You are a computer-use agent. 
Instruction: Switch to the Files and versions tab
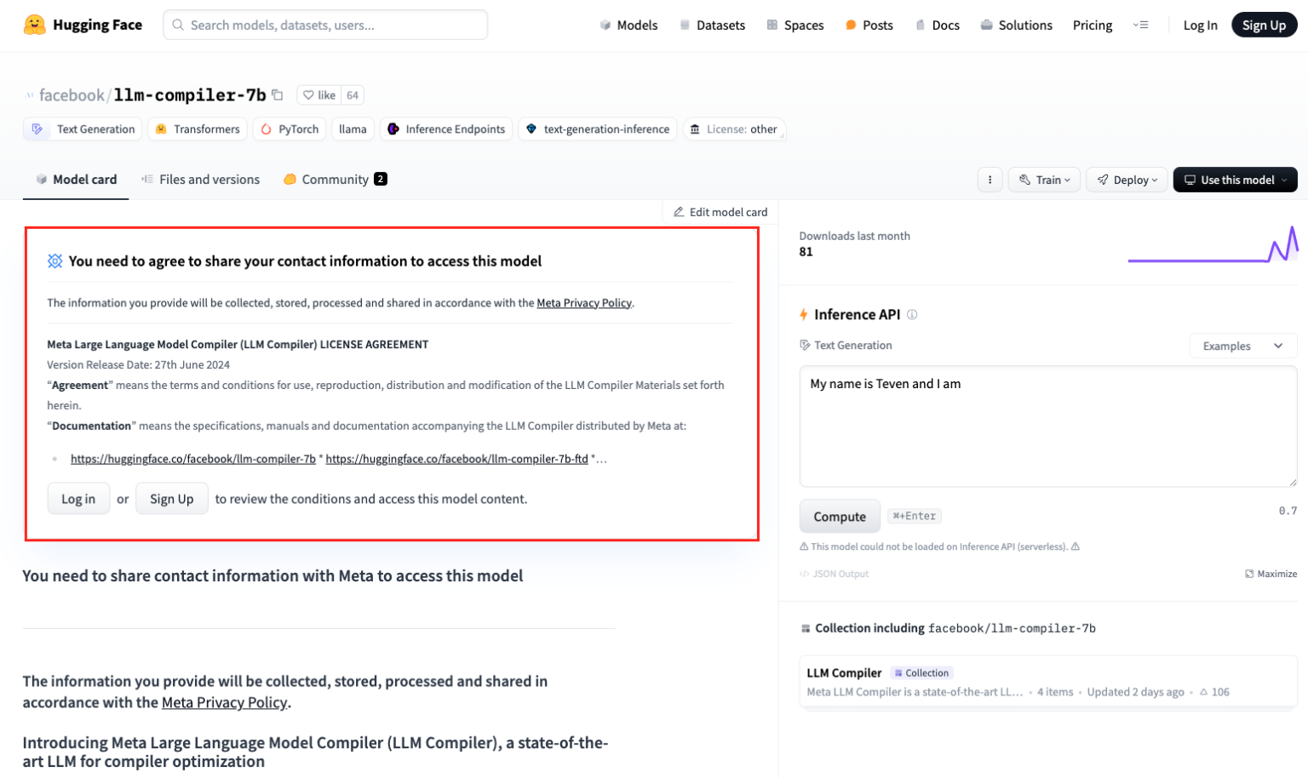point(200,180)
